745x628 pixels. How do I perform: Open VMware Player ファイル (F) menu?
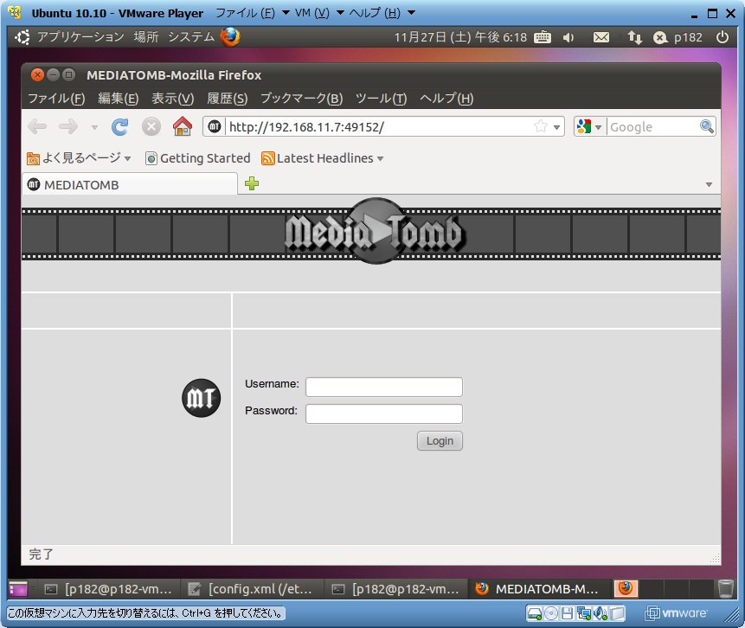tap(252, 13)
